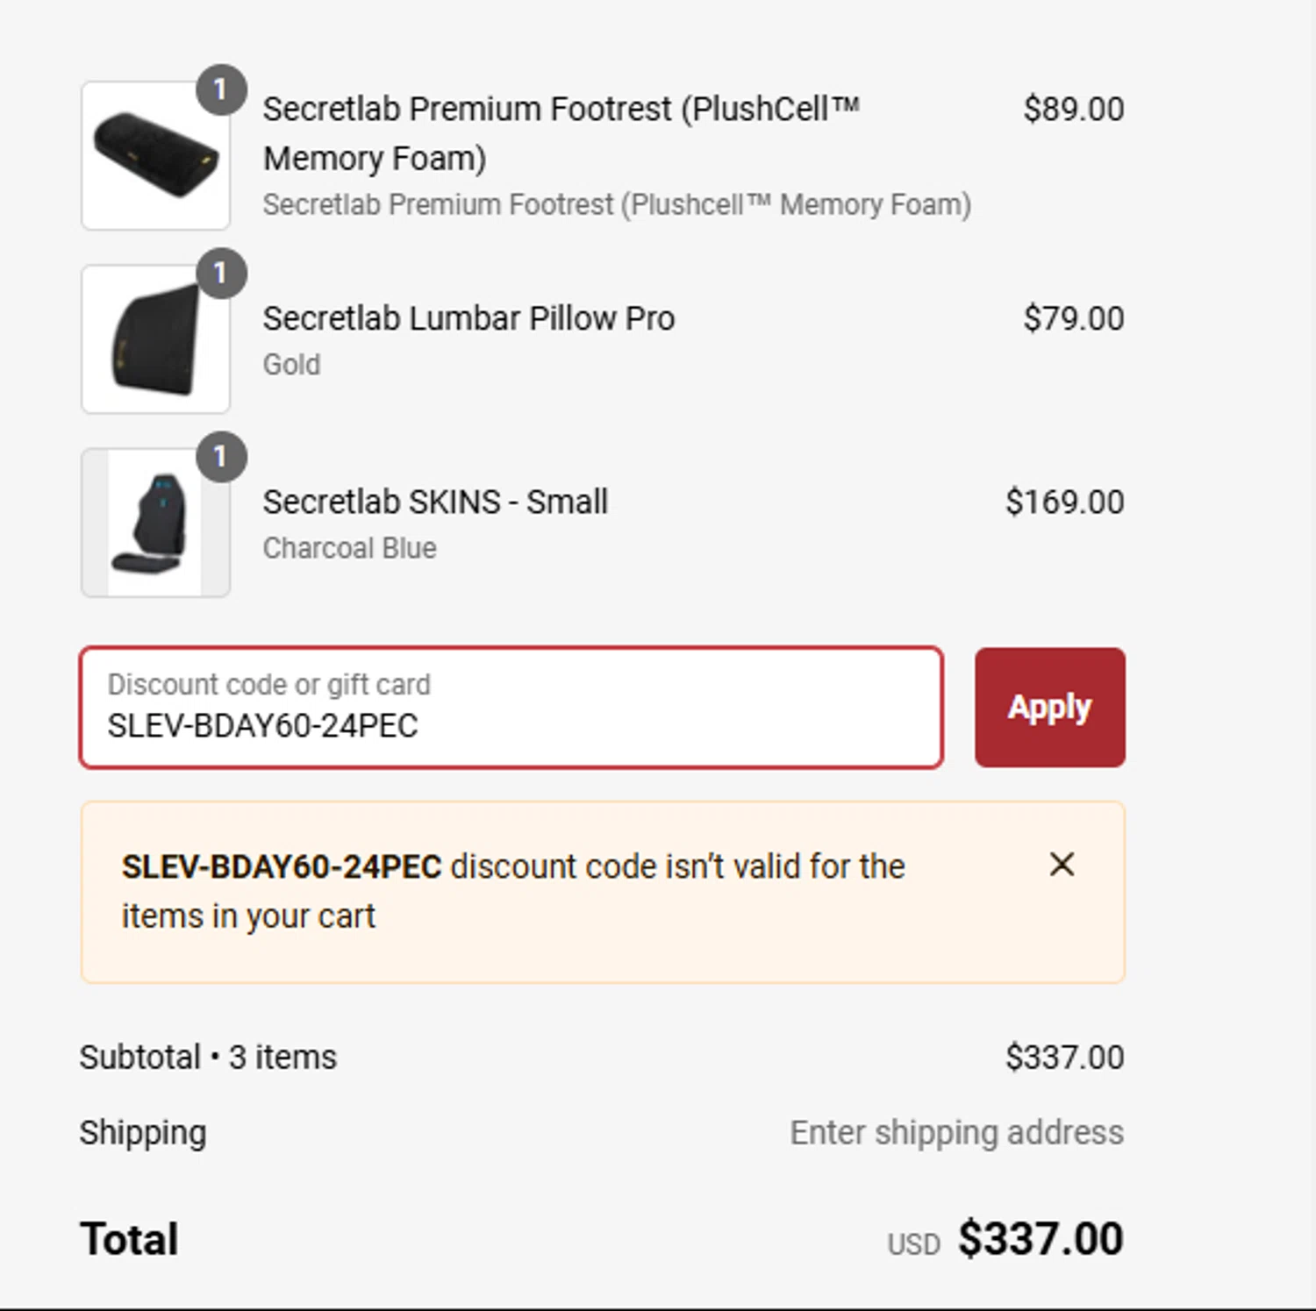This screenshot has width=1316, height=1311.
Task: Click the Secretlab Lumbar Pillow Pro name
Action: (468, 318)
